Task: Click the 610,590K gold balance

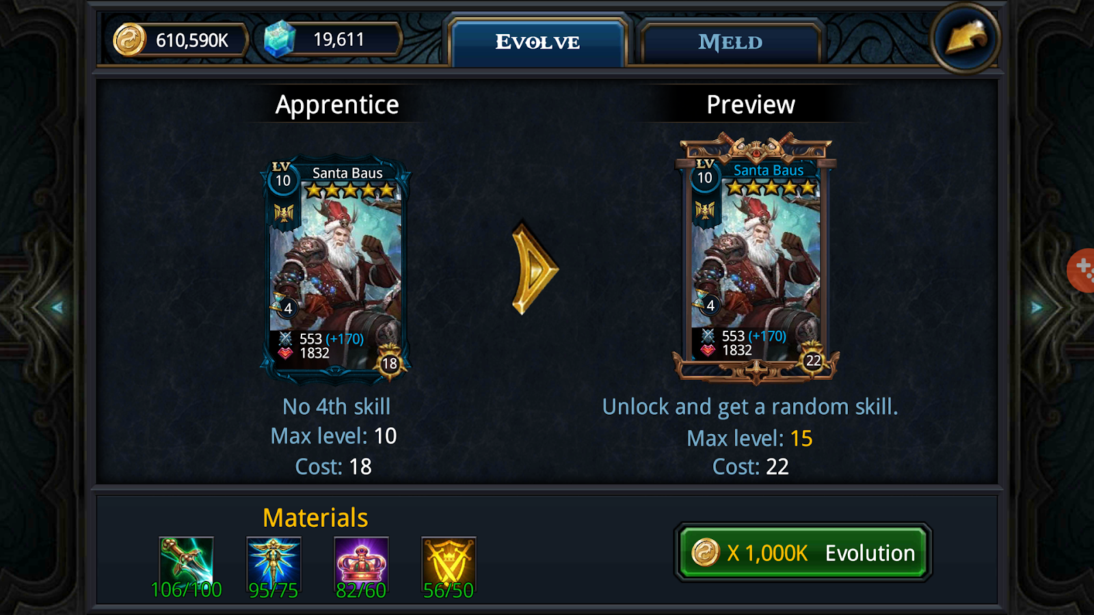Action: pyautogui.click(x=192, y=40)
